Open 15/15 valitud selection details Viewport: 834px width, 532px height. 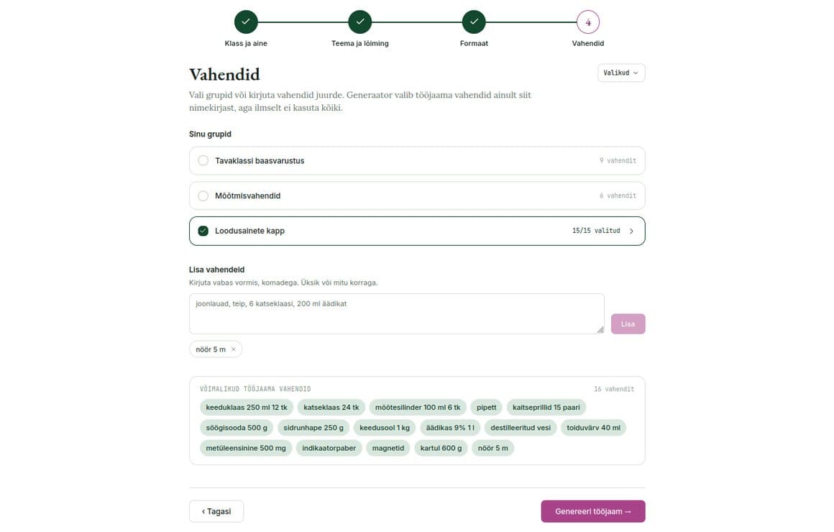[x=596, y=231]
